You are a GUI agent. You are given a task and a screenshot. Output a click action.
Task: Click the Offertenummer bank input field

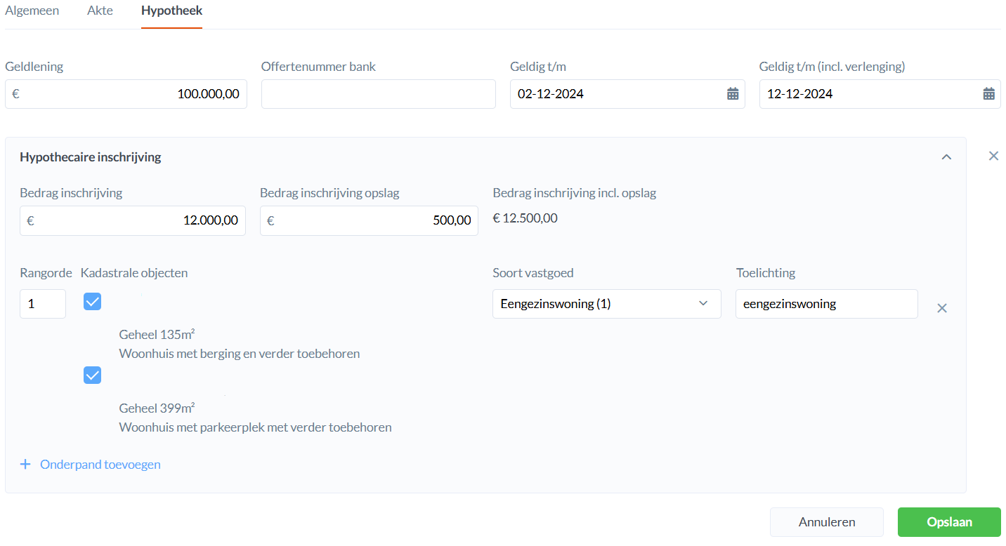pyautogui.click(x=378, y=94)
